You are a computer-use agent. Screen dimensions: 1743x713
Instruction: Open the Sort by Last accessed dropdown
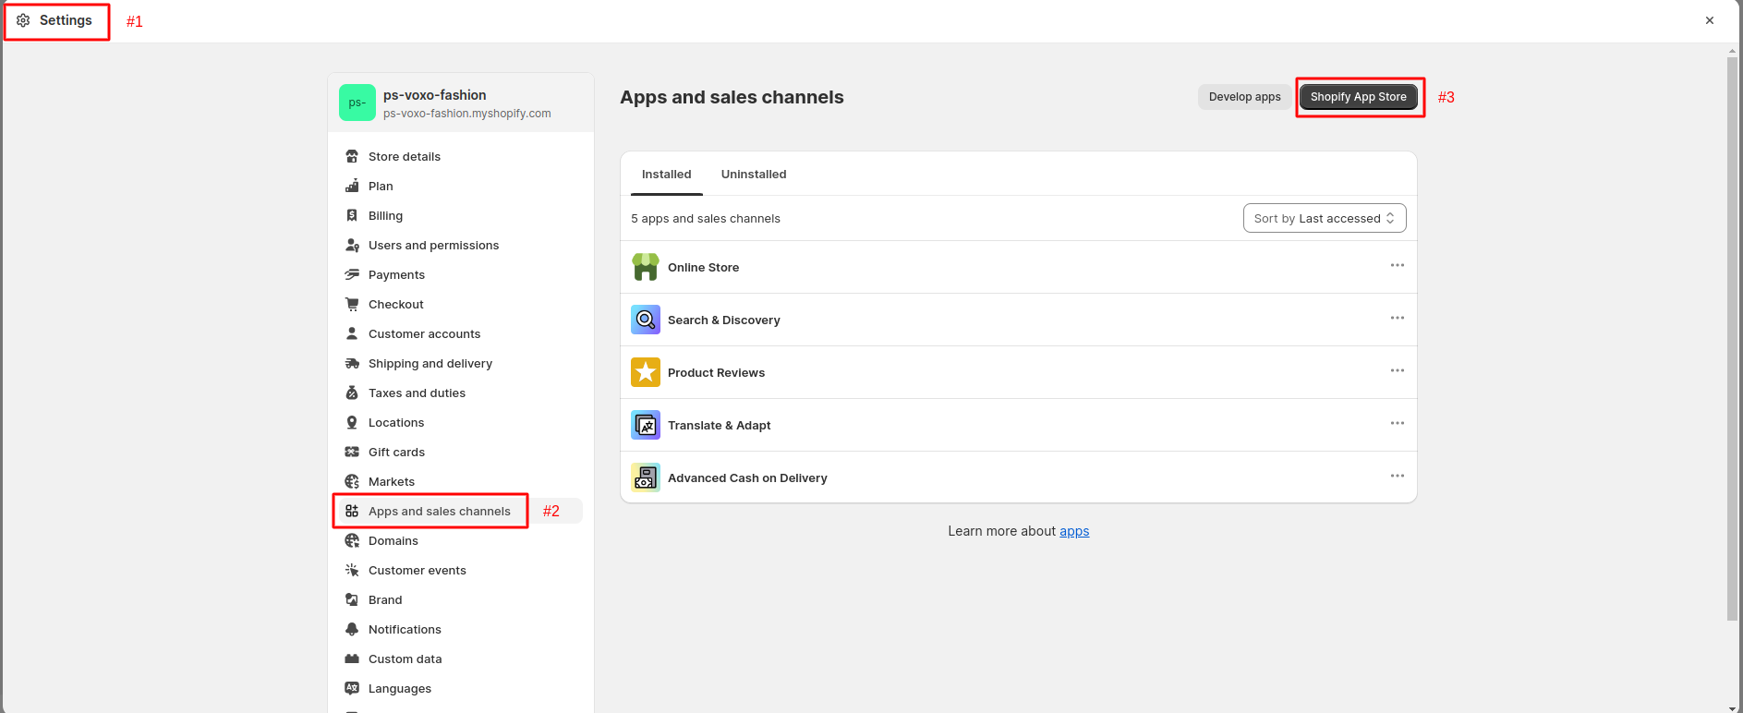(x=1325, y=218)
